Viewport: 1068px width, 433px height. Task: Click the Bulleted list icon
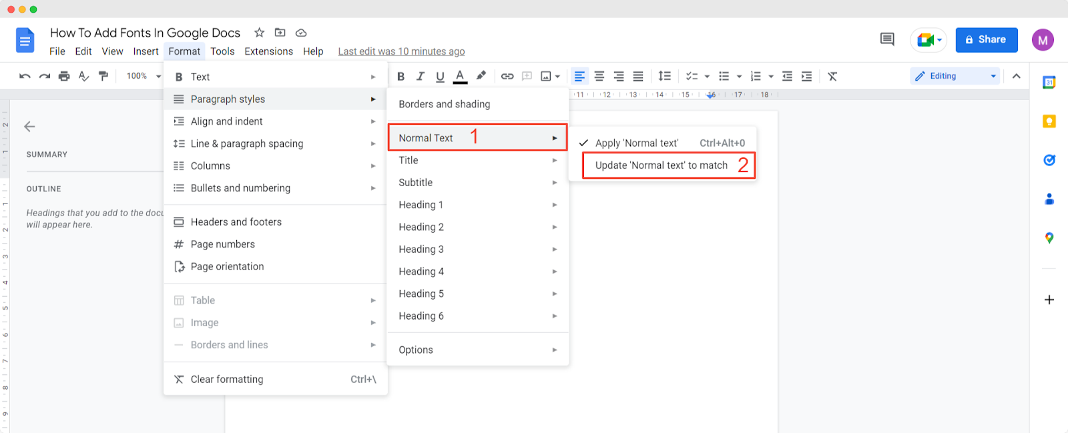click(724, 76)
